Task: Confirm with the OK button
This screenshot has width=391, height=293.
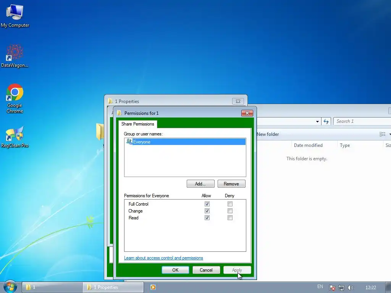Action: click(x=175, y=270)
